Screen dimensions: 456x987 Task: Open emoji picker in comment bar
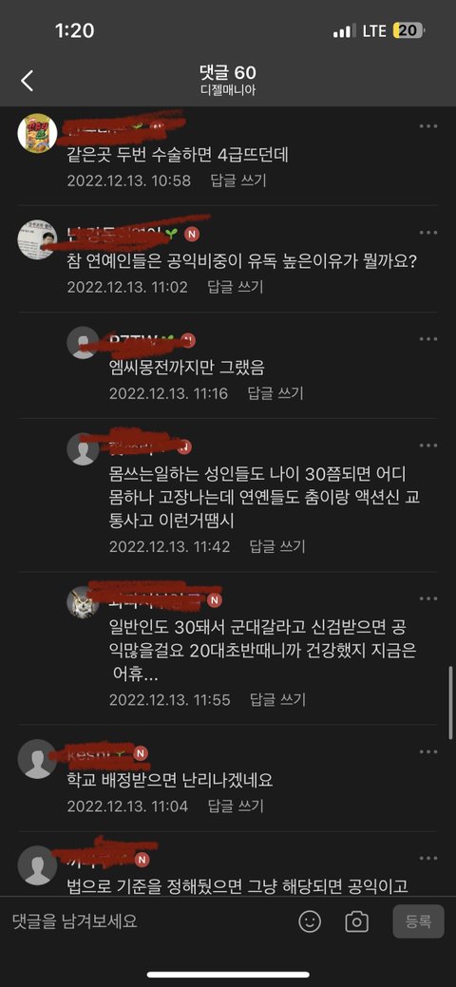coord(310,921)
